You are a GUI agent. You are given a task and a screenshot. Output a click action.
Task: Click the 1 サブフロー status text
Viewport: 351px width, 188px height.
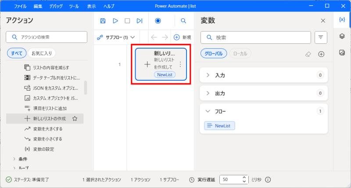point(169,180)
